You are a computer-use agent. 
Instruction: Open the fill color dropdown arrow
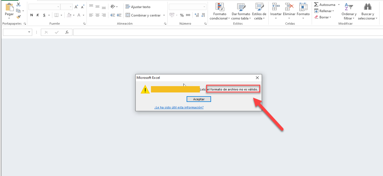coord(74,15)
